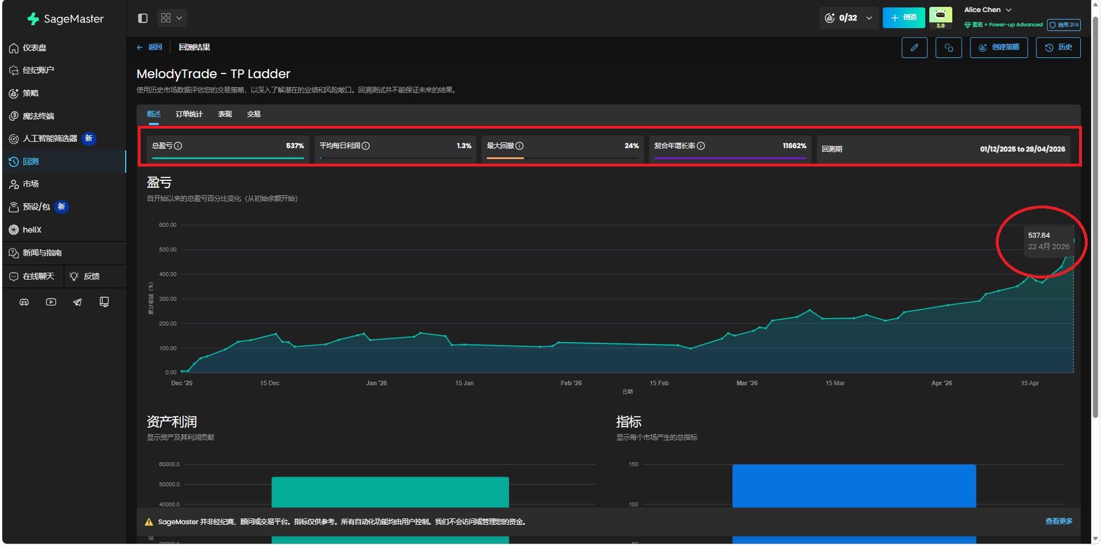This screenshot has height=546, width=1102.
Task: Open the YouTube icon link
Action: click(51, 302)
